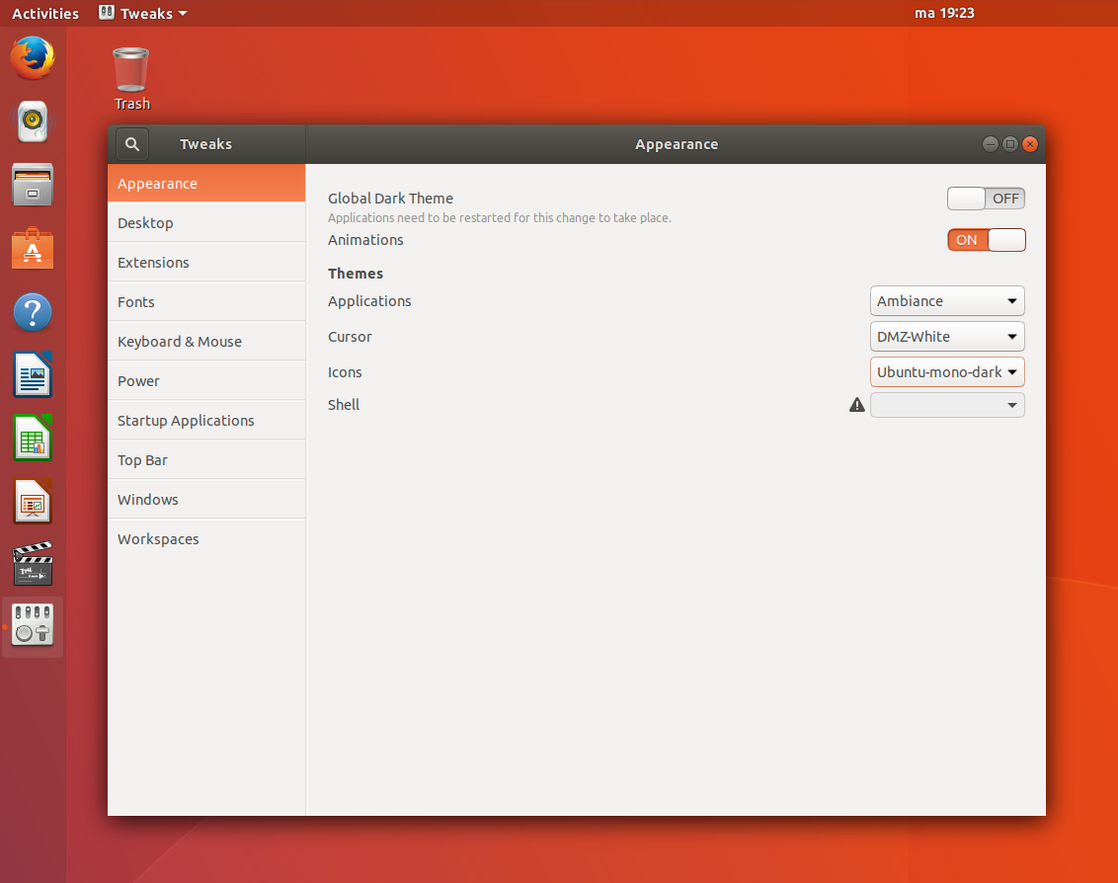Select the Appearance sidebar tab
This screenshot has height=883, width=1118.
(x=206, y=184)
